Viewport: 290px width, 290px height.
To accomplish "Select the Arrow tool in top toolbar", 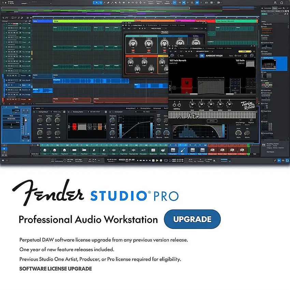I will [97, 3].
